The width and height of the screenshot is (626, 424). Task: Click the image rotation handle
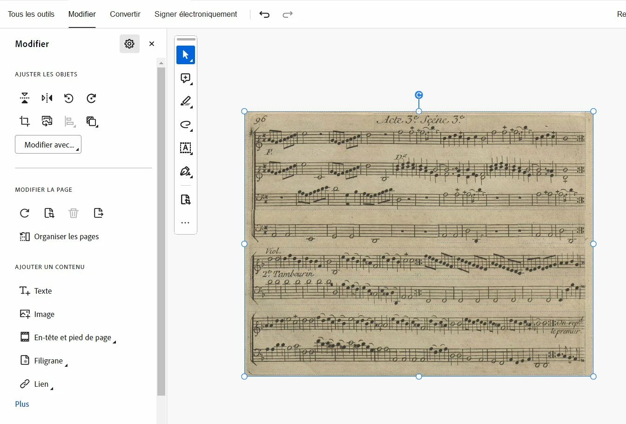point(419,95)
